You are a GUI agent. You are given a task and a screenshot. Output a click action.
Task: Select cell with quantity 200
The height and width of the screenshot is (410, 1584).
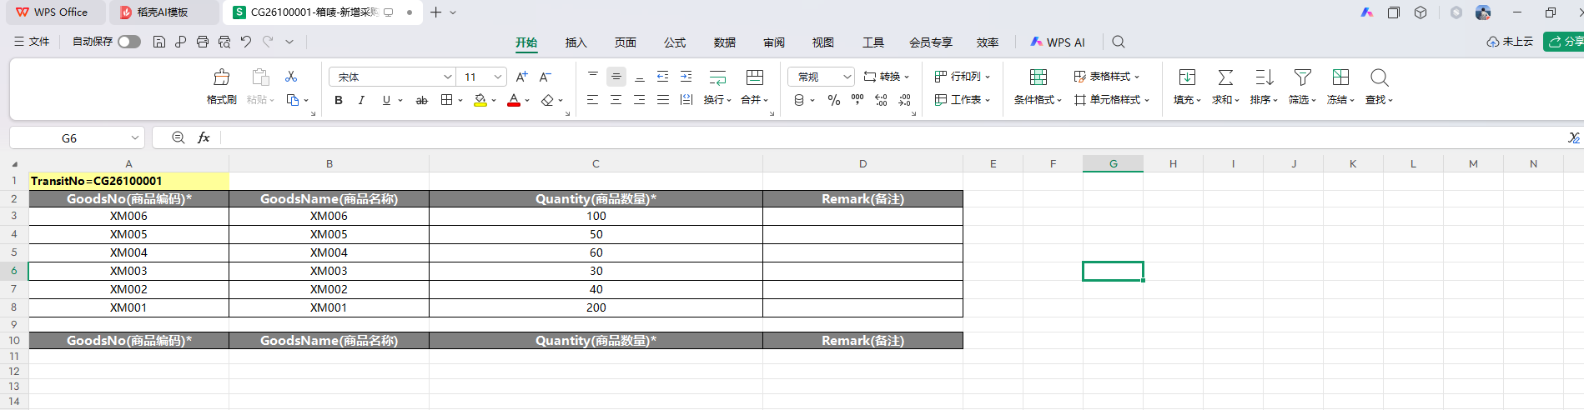tap(596, 307)
